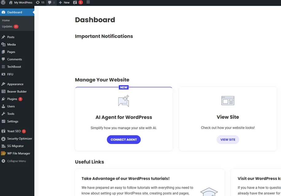Open the Posts menu
281x196 pixels.
point(11,37)
